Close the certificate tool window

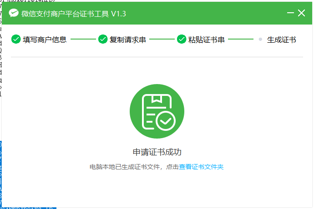coord(301,13)
